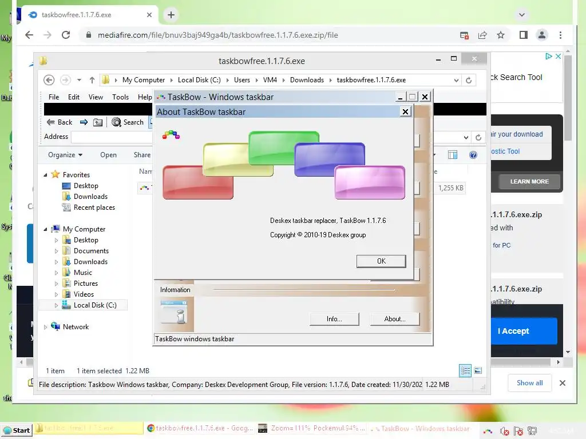Image resolution: width=586 pixels, height=439 pixels.
Task: Open Chrome side panel icon
Action: pos(523,35)
